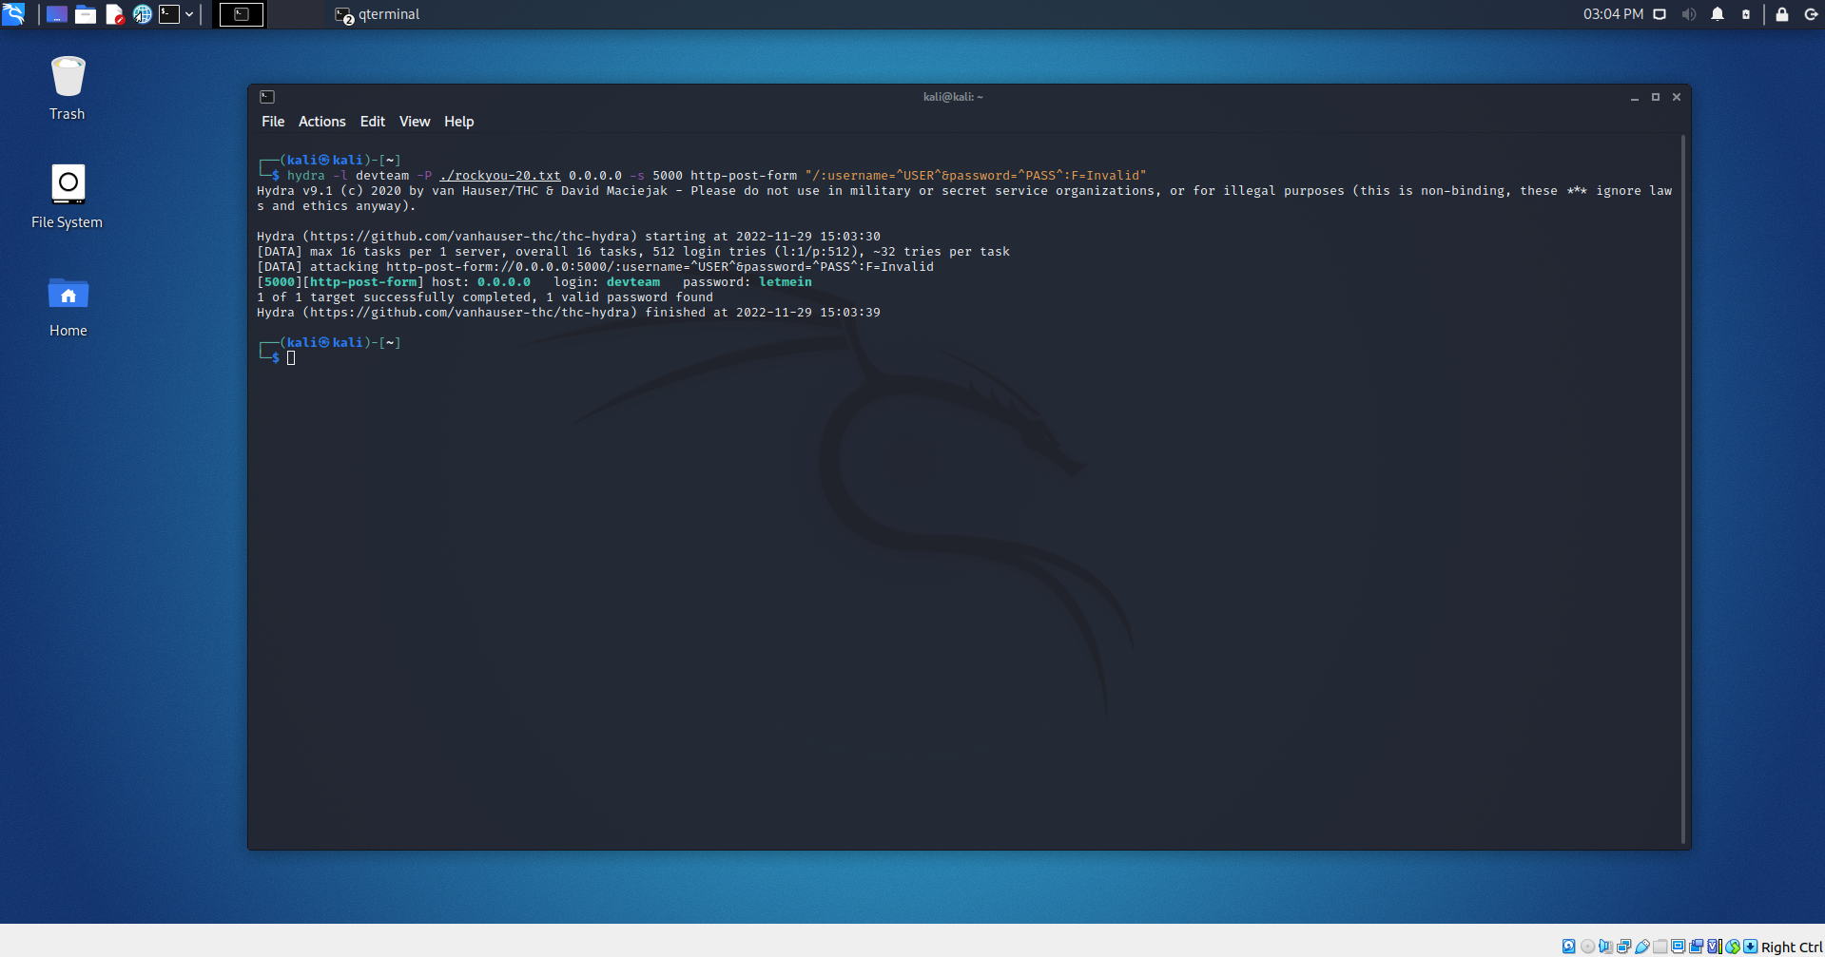
Task: Select the Trash desktop icon
Action: pyautogui.click(x=68, y=88)
